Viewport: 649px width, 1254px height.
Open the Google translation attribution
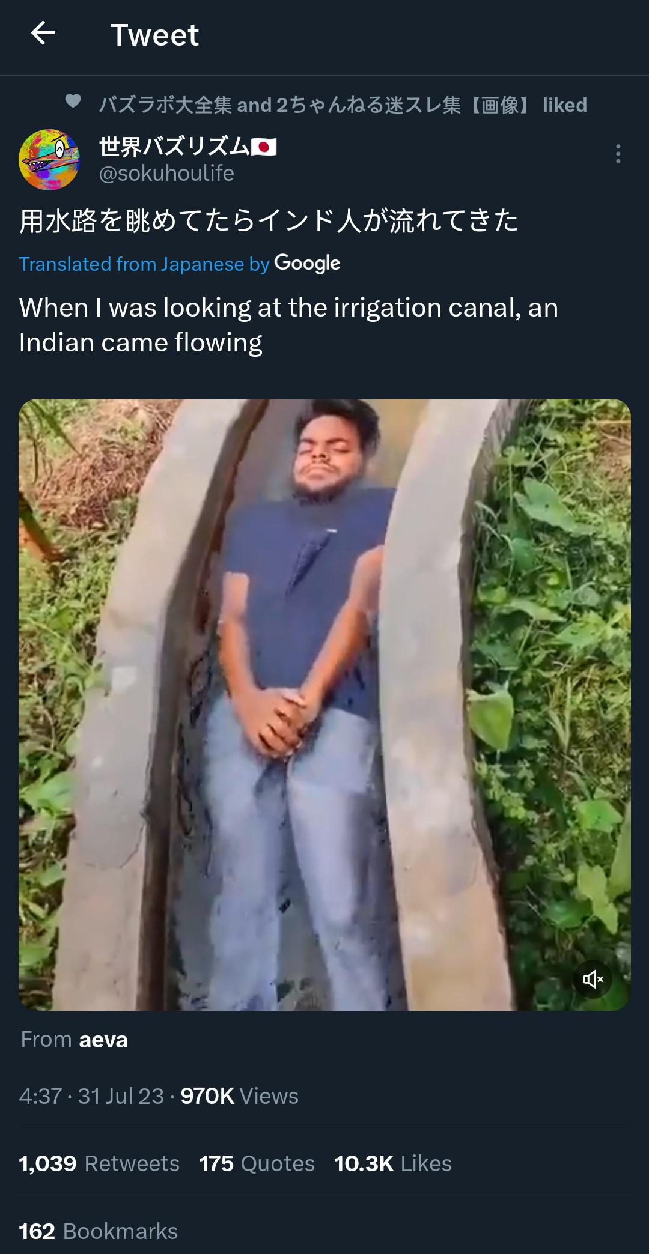point(307,264)
